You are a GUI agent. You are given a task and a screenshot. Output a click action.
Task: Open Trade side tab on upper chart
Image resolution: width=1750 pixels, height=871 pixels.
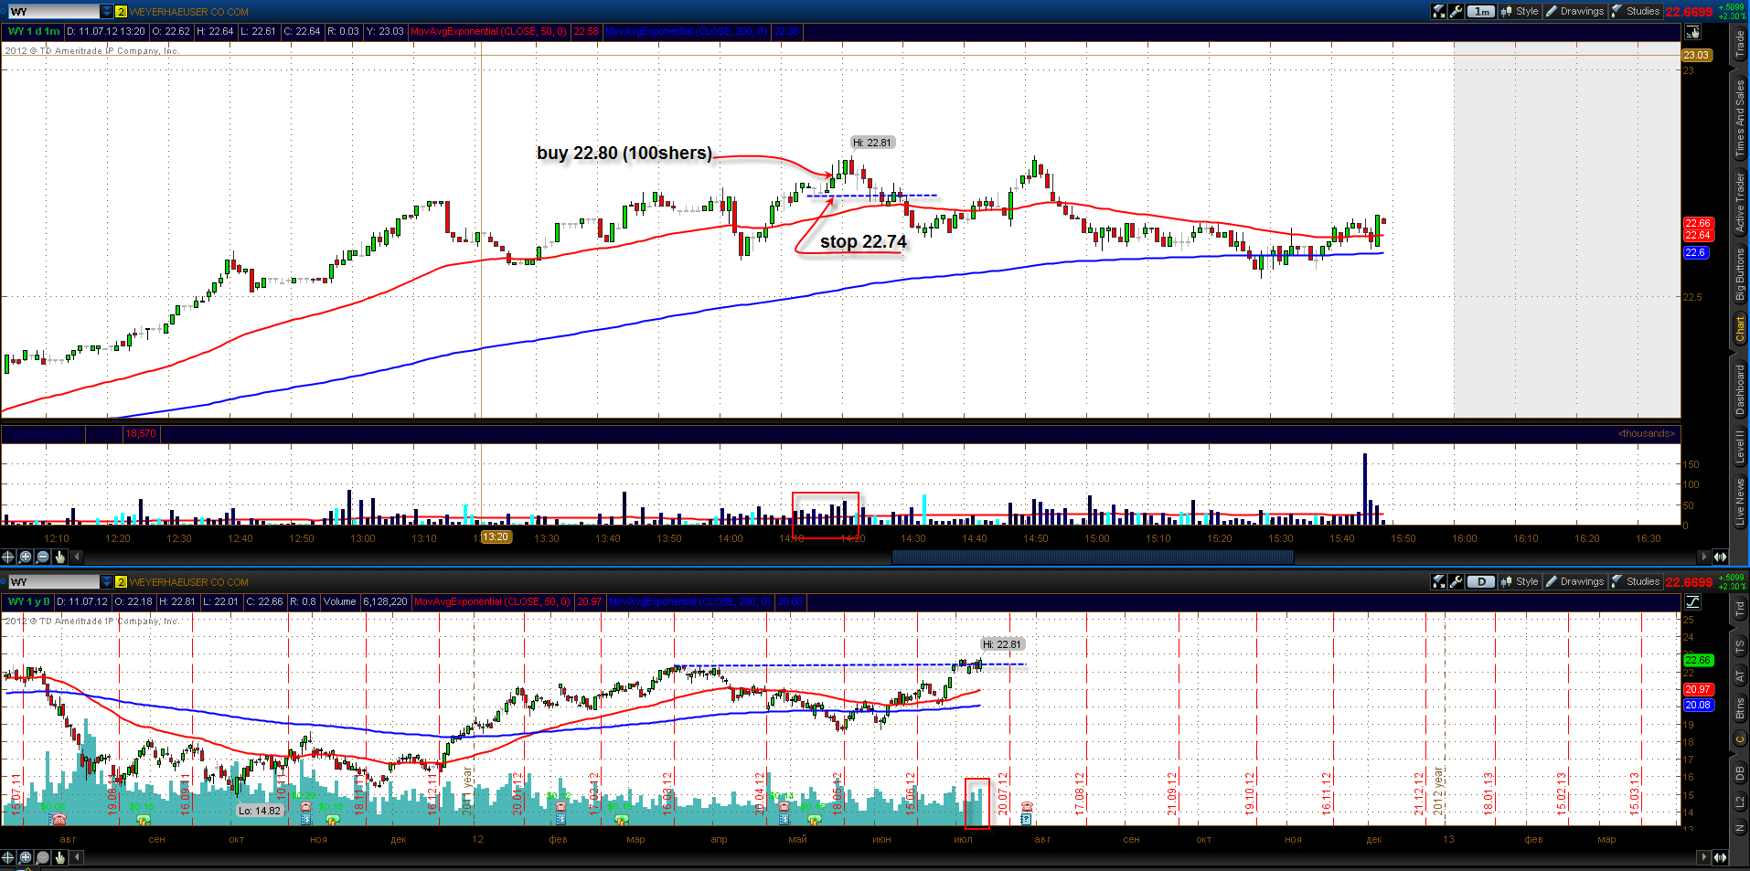coord(1740,45)
